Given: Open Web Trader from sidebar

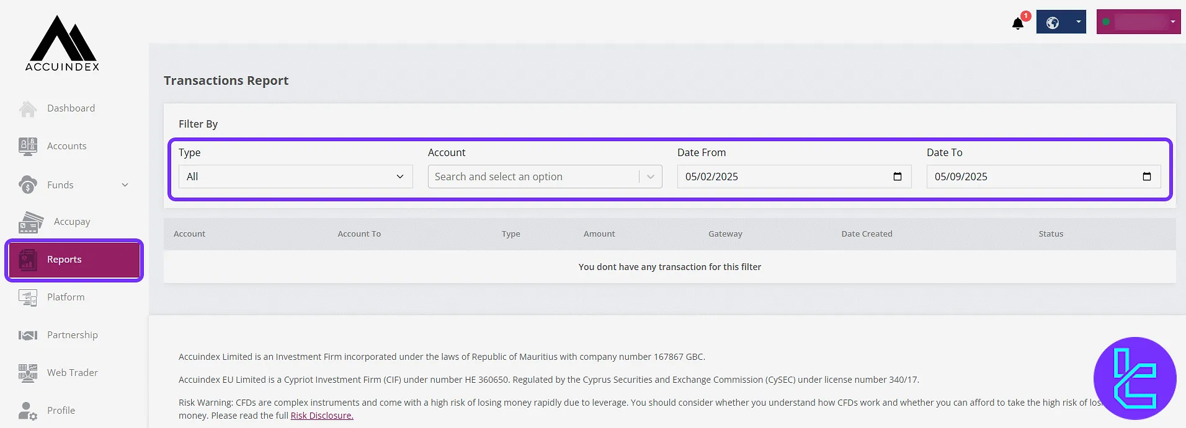Looking at the screenshot, I should coord(74,373).
